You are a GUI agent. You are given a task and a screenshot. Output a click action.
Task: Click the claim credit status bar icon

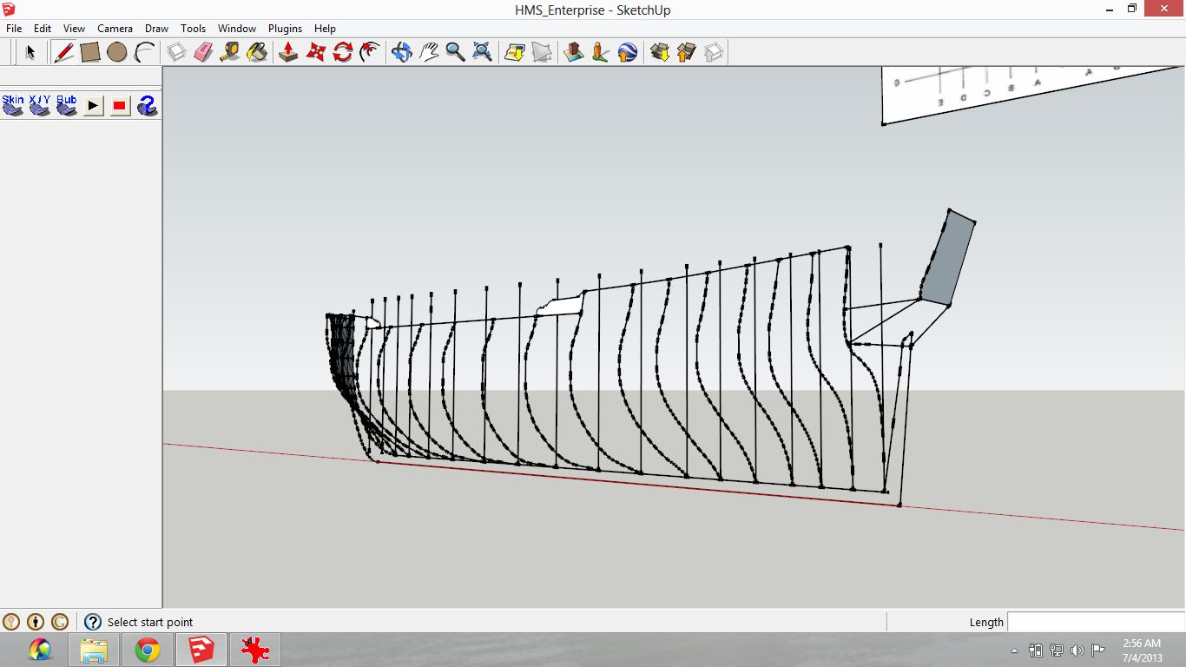coord(60,622)
